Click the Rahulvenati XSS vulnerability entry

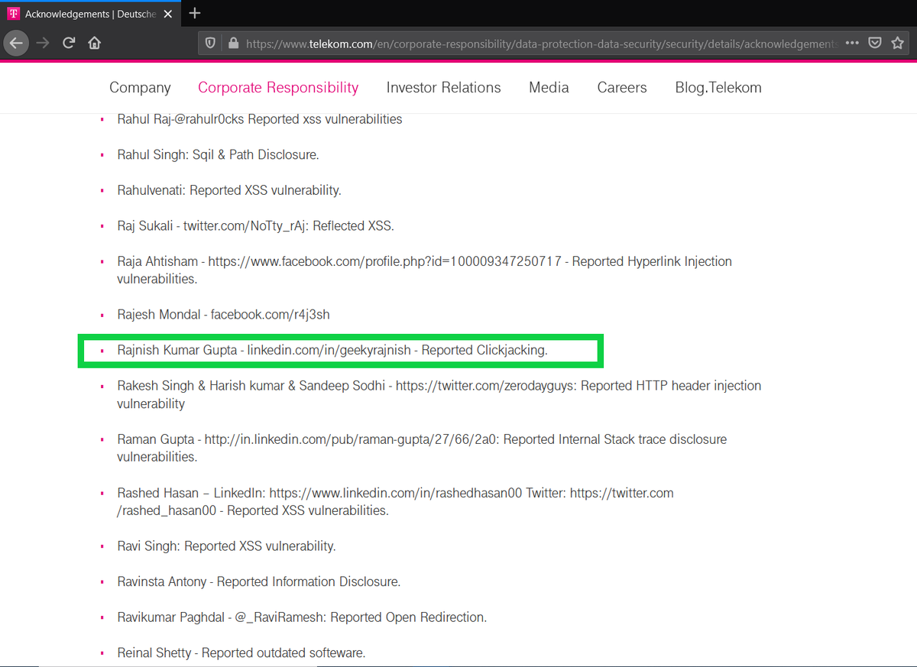[229, 190]
